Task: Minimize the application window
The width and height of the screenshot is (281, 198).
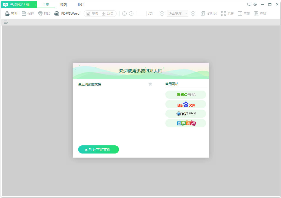Action: pyautogui.click(x=262, y=4)
